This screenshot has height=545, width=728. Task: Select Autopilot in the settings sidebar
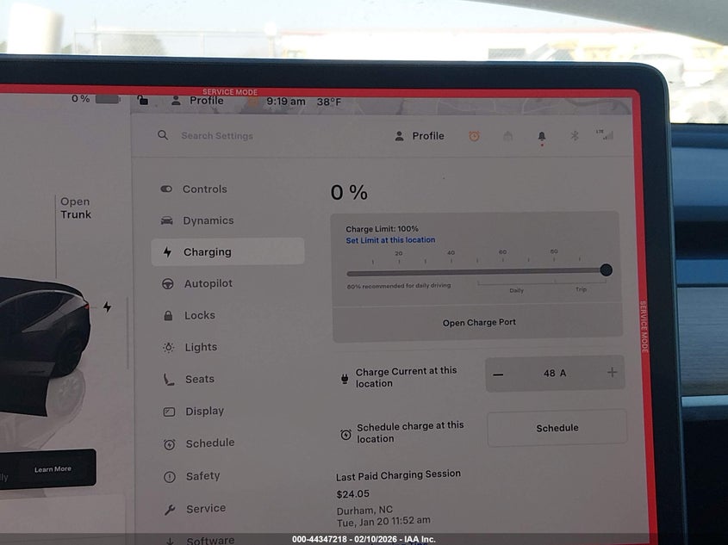[208, 284]
